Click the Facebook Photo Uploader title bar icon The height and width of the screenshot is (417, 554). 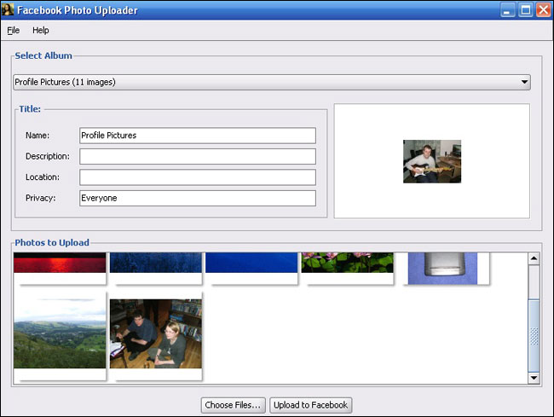(x=8, y=10)
